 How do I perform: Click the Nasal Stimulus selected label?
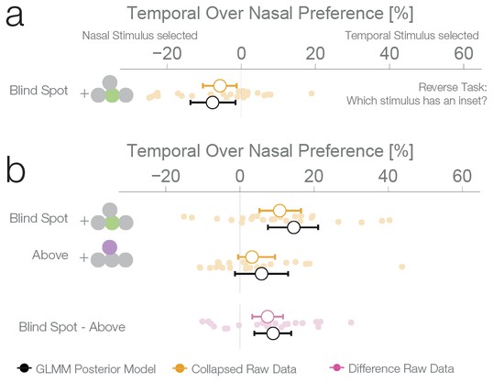coord(140,36)
